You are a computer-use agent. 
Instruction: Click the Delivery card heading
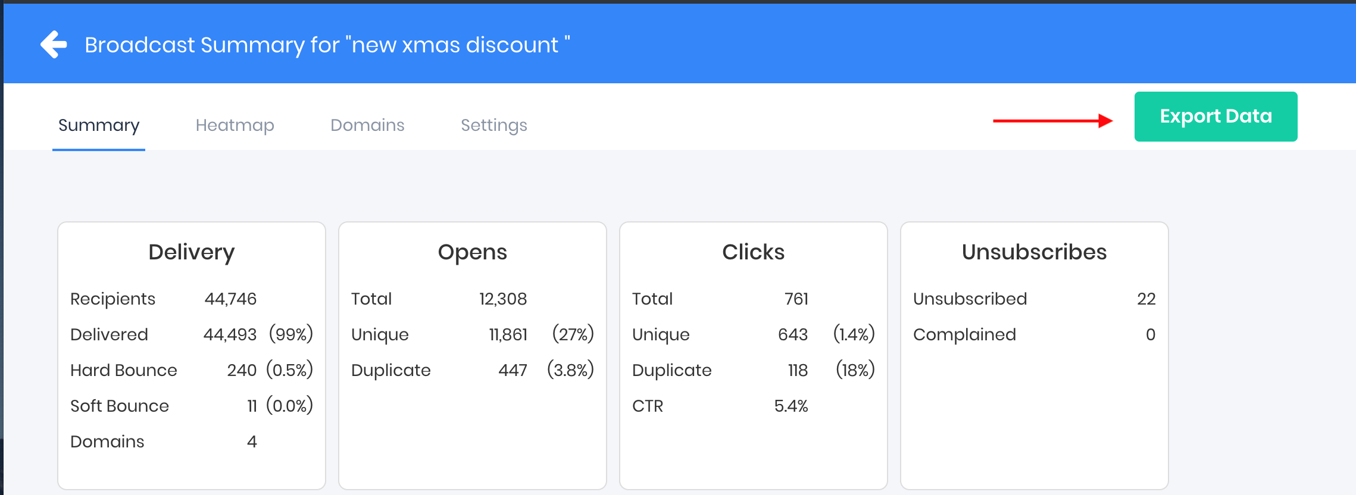191,252
